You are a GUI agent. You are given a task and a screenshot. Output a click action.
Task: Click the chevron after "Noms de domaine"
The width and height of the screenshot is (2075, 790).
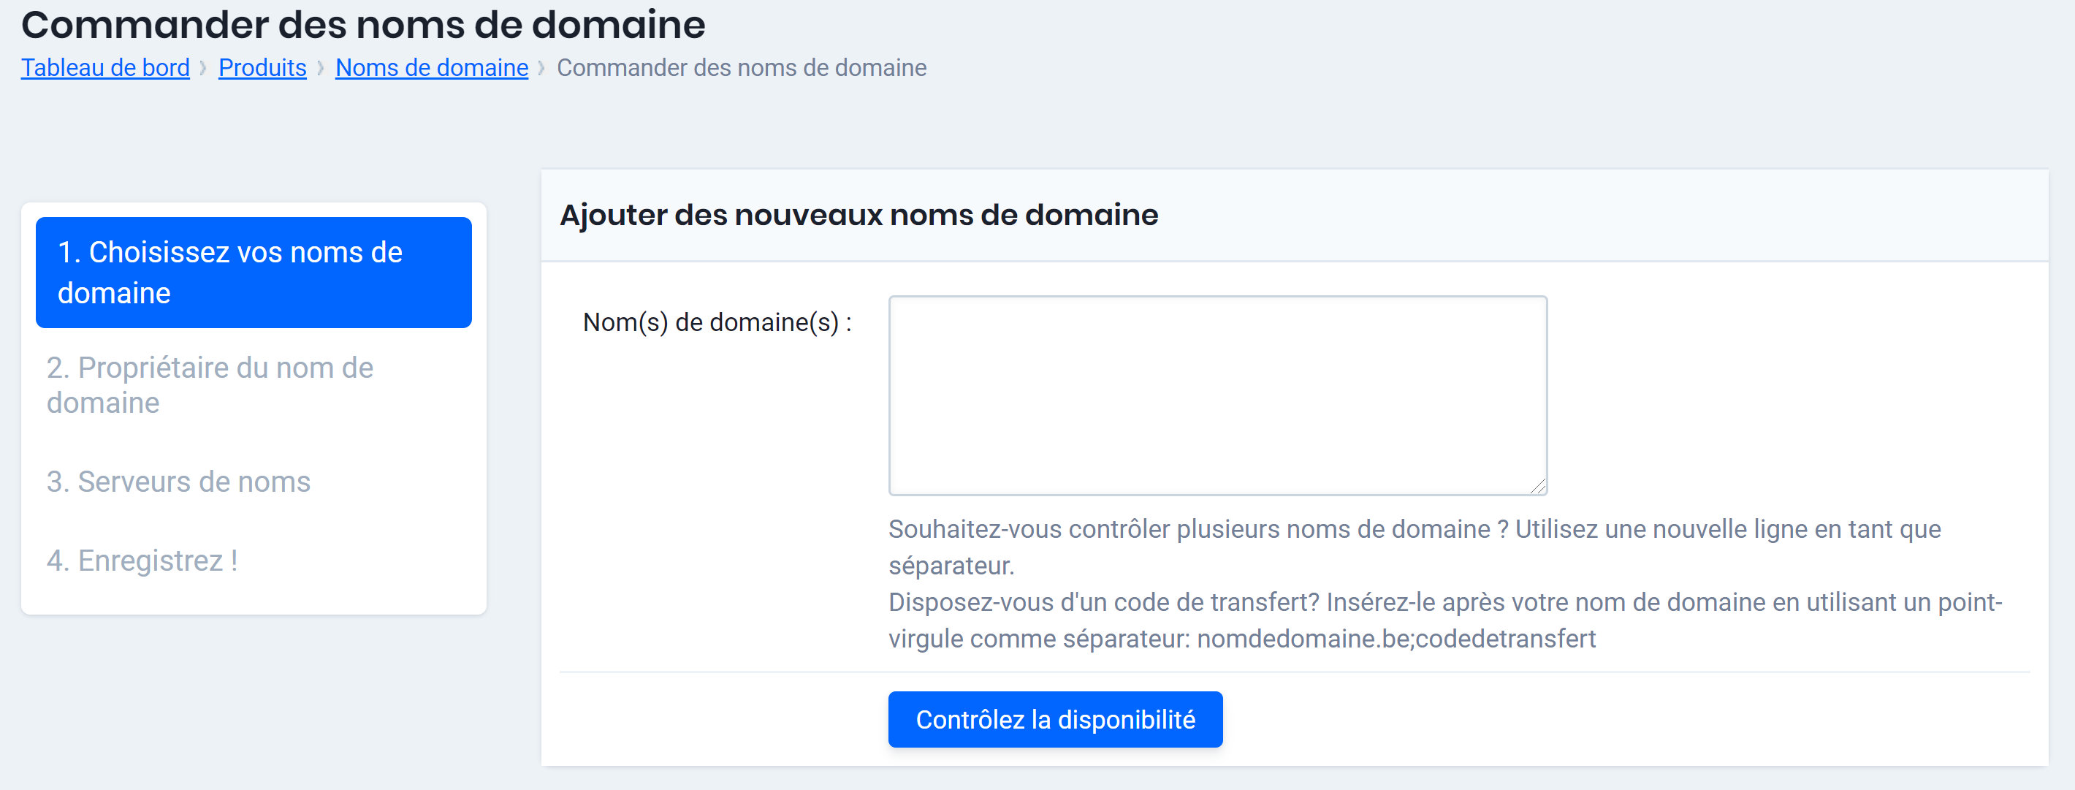click(x=543, y=68)
